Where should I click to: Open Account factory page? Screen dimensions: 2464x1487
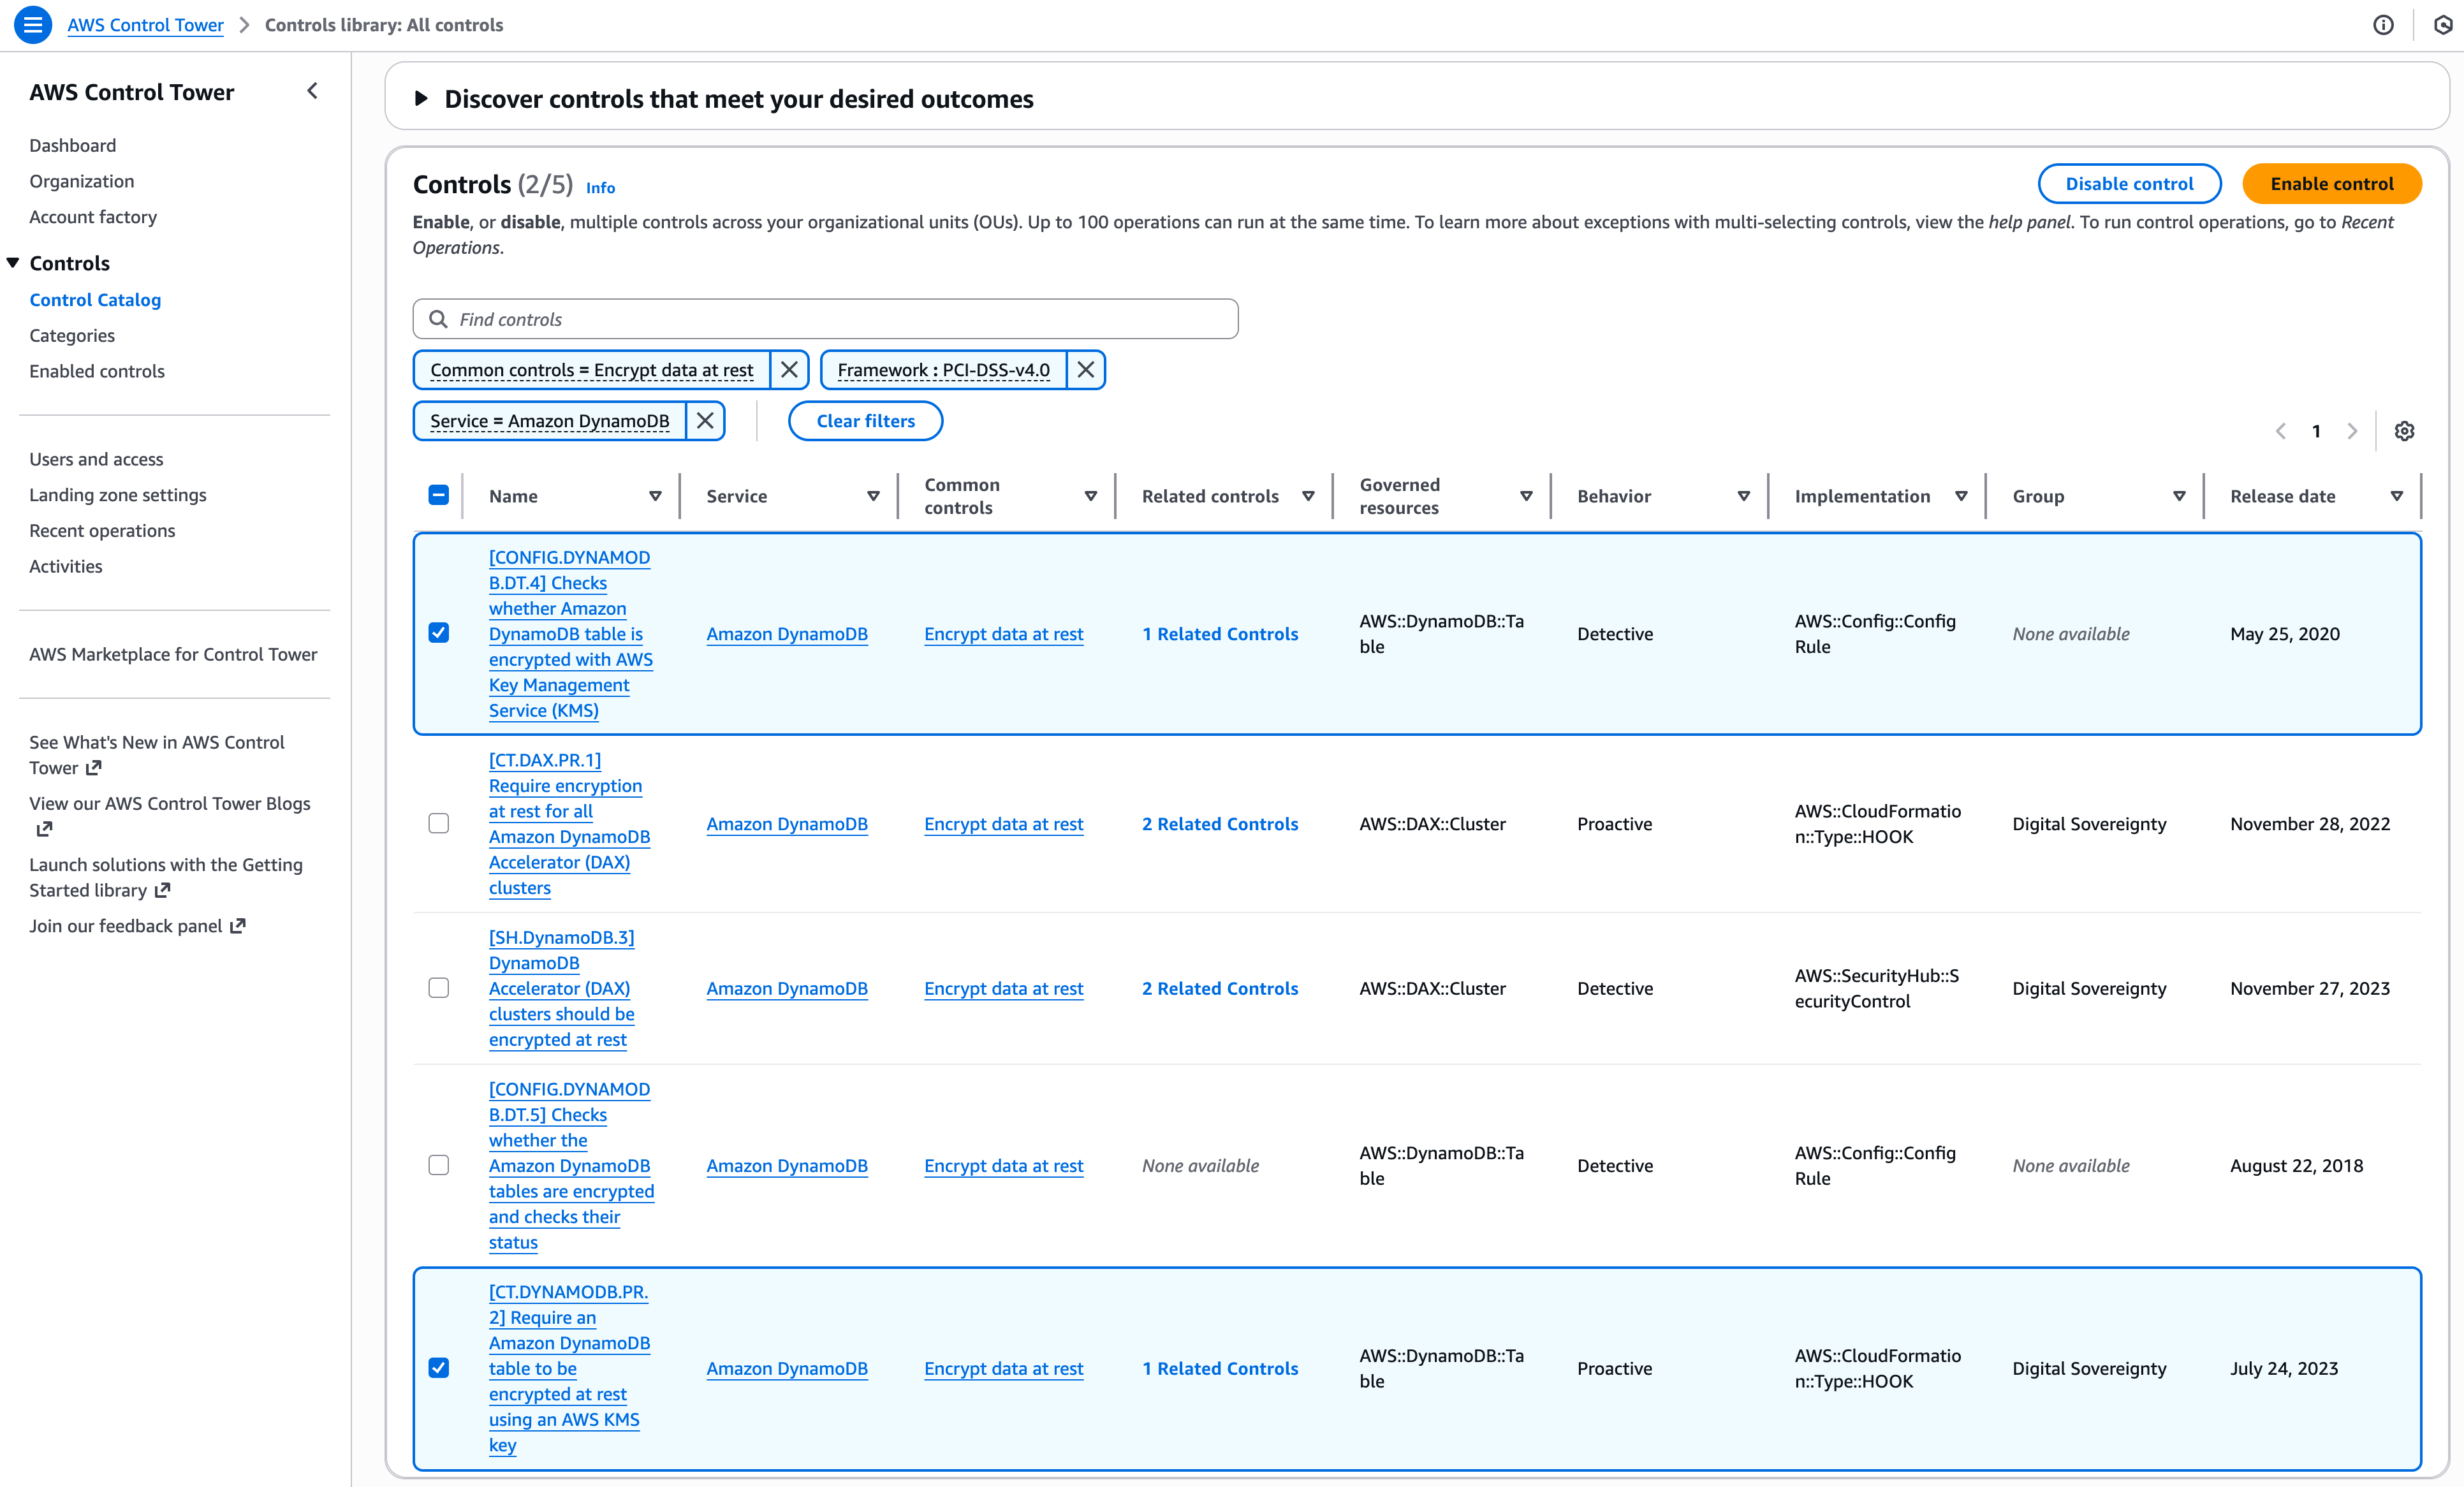(x=93, y=217)
